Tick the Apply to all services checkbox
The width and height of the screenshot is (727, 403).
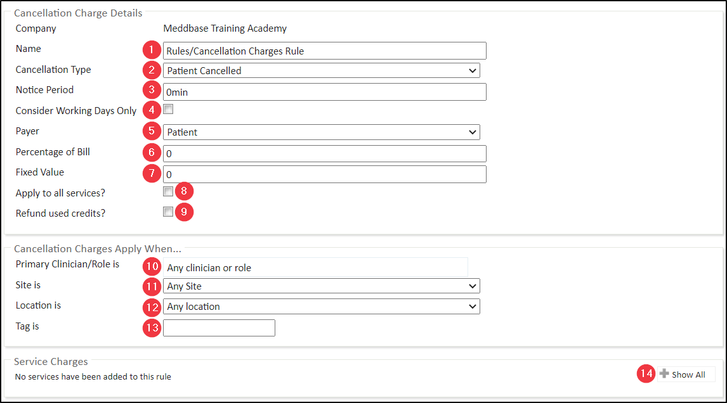pyautogui.click(x=168, y=191)
